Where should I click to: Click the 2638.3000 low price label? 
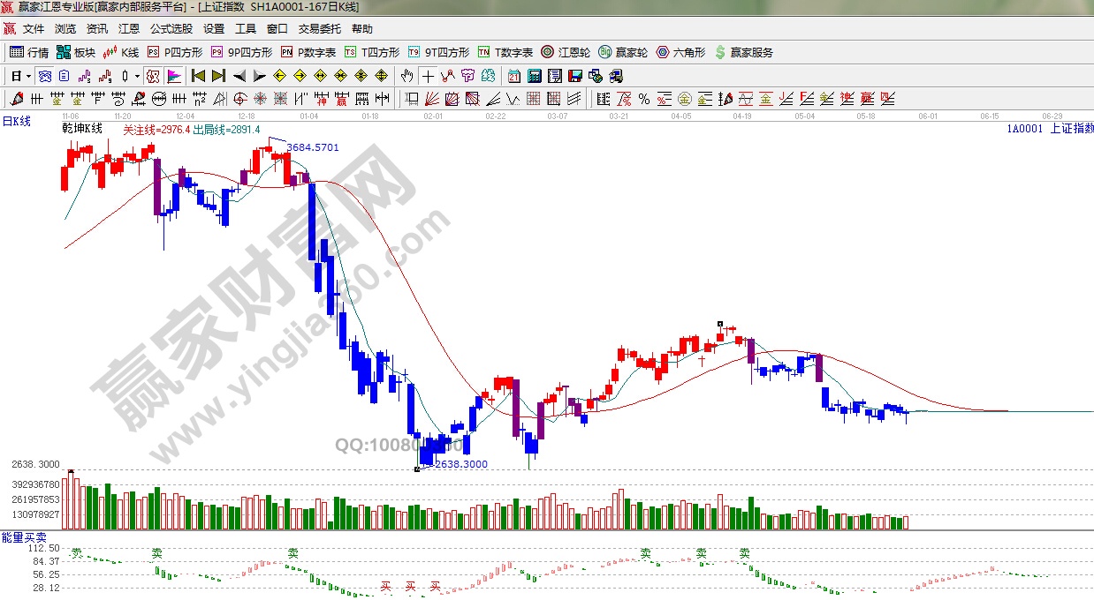(x=461, y=464)
